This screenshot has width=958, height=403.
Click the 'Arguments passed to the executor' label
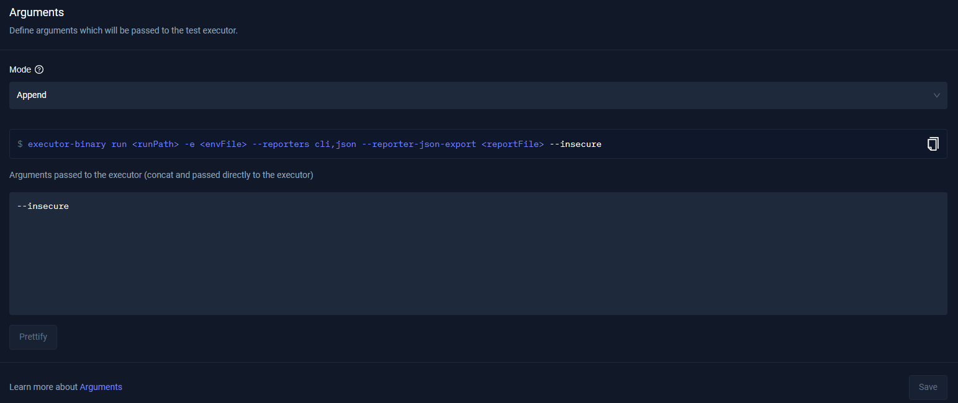(161, 175)
